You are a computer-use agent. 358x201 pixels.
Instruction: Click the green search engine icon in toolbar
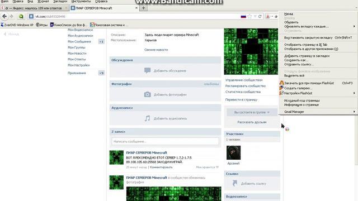tap(21, 16)
